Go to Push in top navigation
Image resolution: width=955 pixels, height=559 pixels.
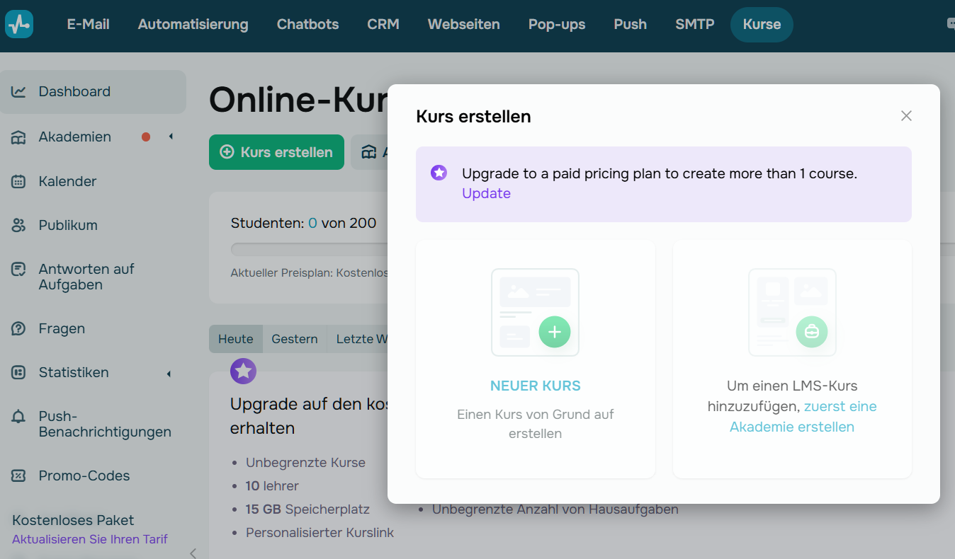(x=631, y=24)
